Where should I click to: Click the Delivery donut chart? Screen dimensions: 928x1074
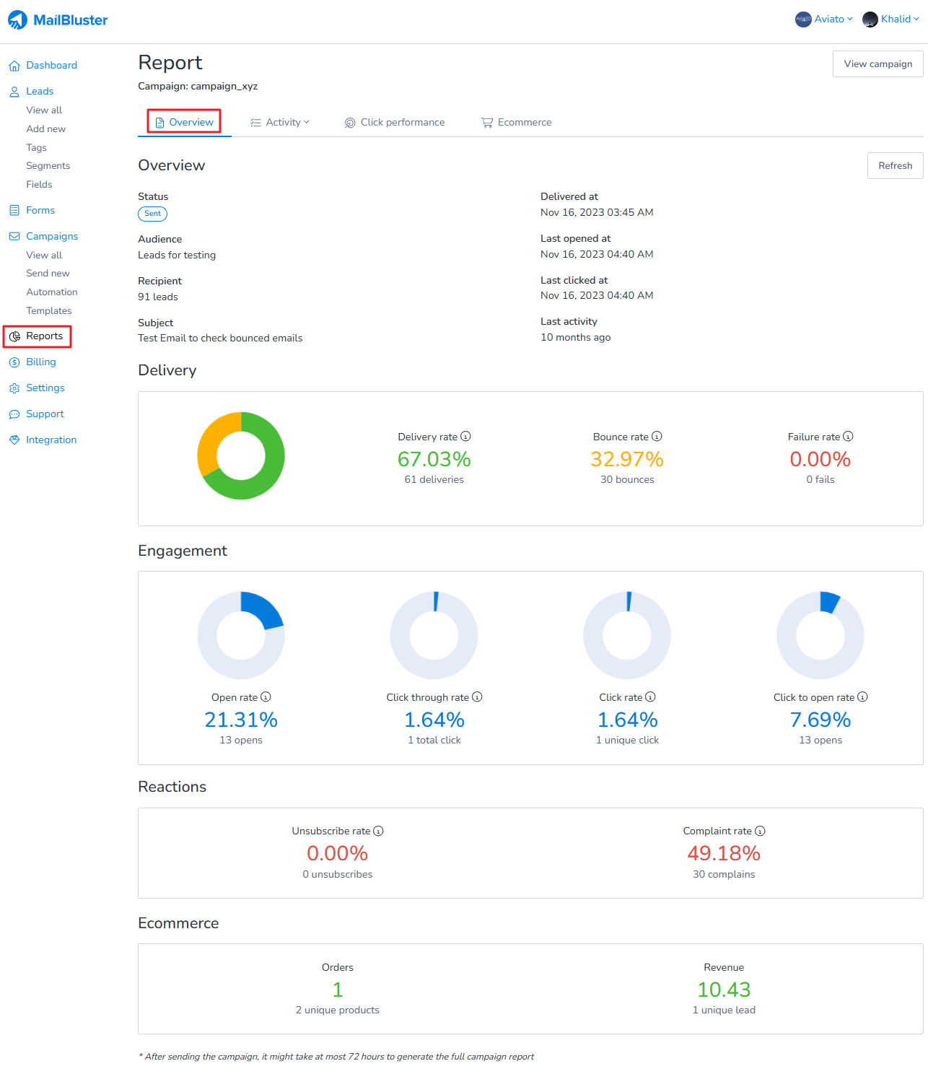coord(241,455)
